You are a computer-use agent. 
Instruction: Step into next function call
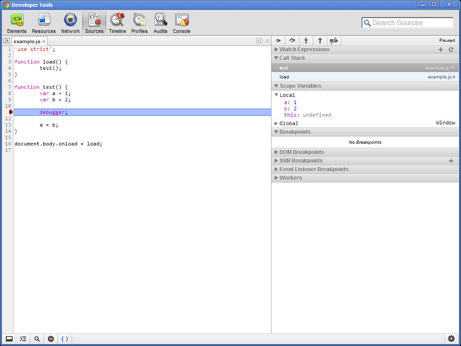coord(306,41)
